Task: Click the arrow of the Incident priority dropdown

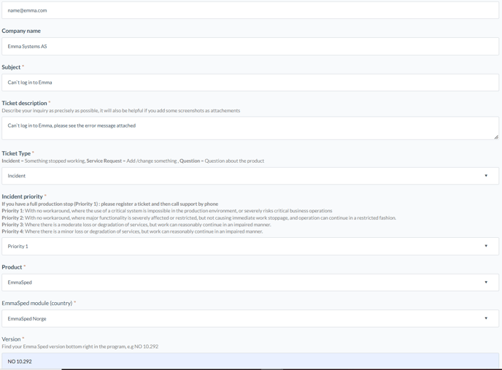Action: click(486, 246)
